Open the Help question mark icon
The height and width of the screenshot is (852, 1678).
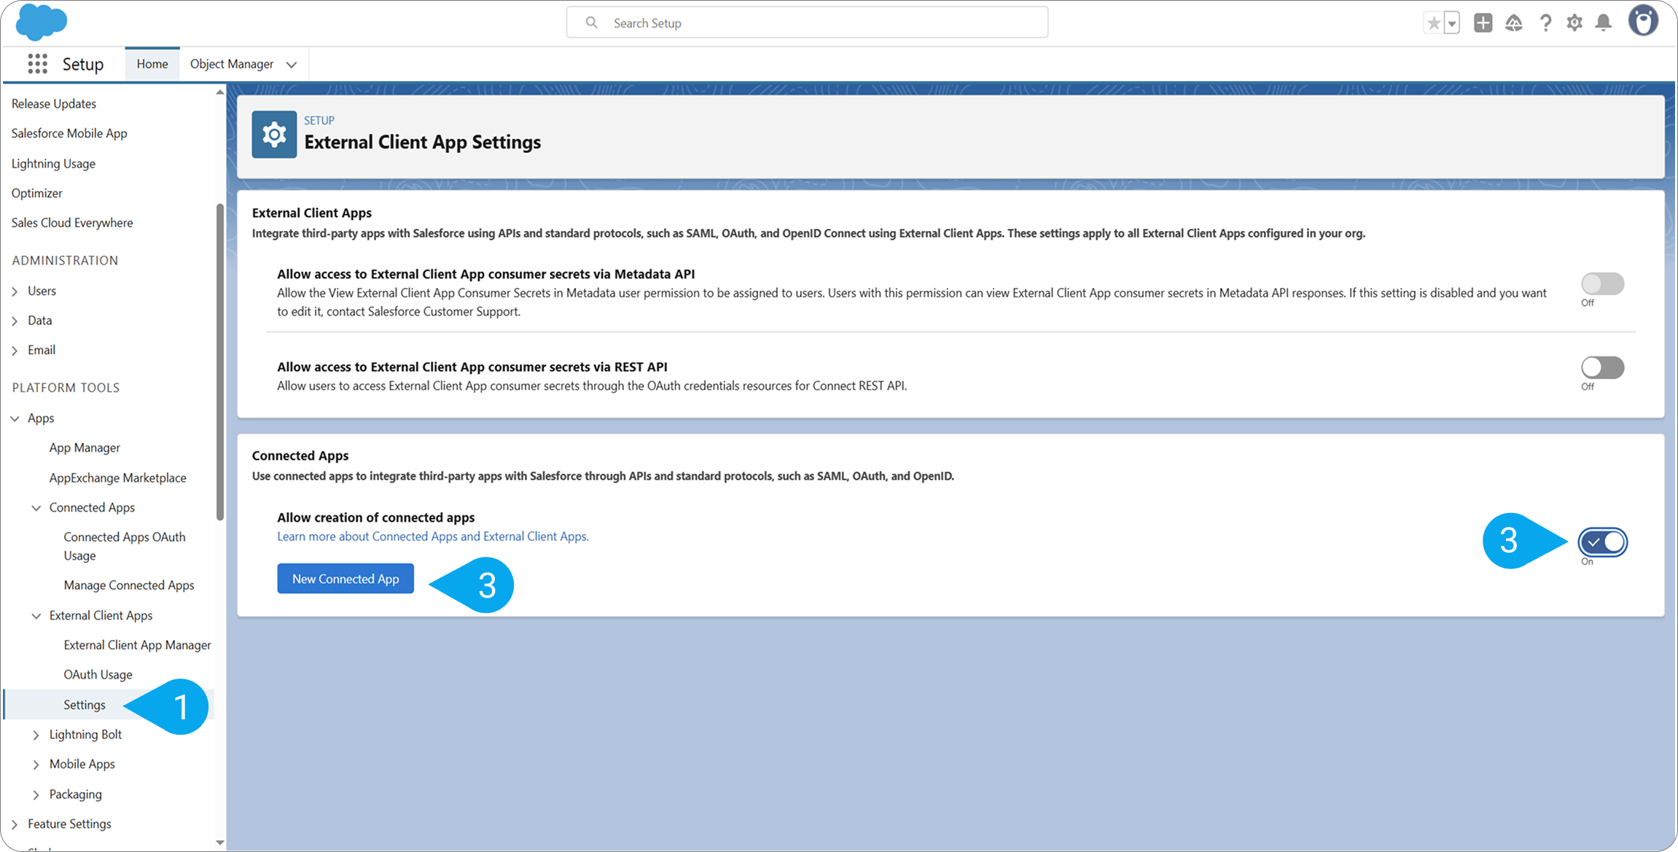pyautogui.click(x=1545, y=23)
